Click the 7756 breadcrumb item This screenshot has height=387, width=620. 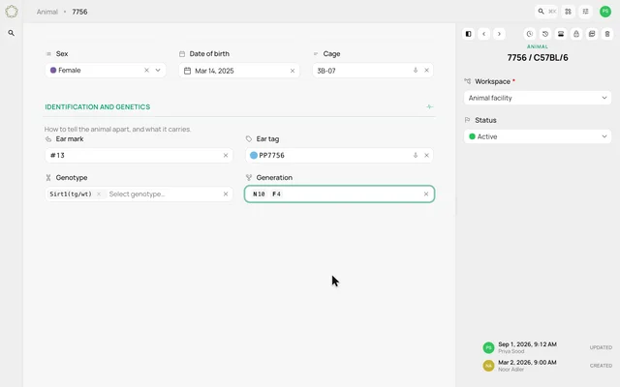point(79,12)
